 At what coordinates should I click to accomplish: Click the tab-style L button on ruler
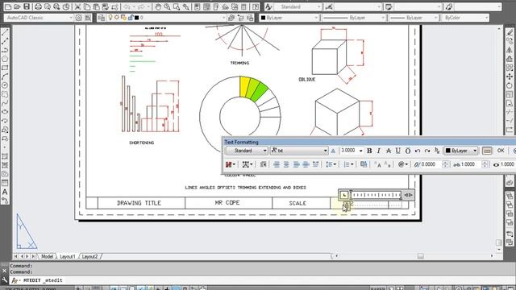pyautogui.click(x=344, y=195)
